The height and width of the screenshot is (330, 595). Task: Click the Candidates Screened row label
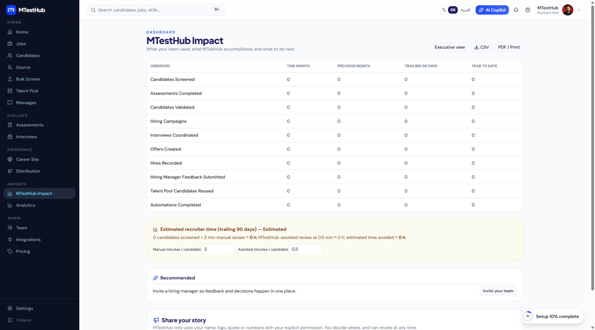(172, 79)
